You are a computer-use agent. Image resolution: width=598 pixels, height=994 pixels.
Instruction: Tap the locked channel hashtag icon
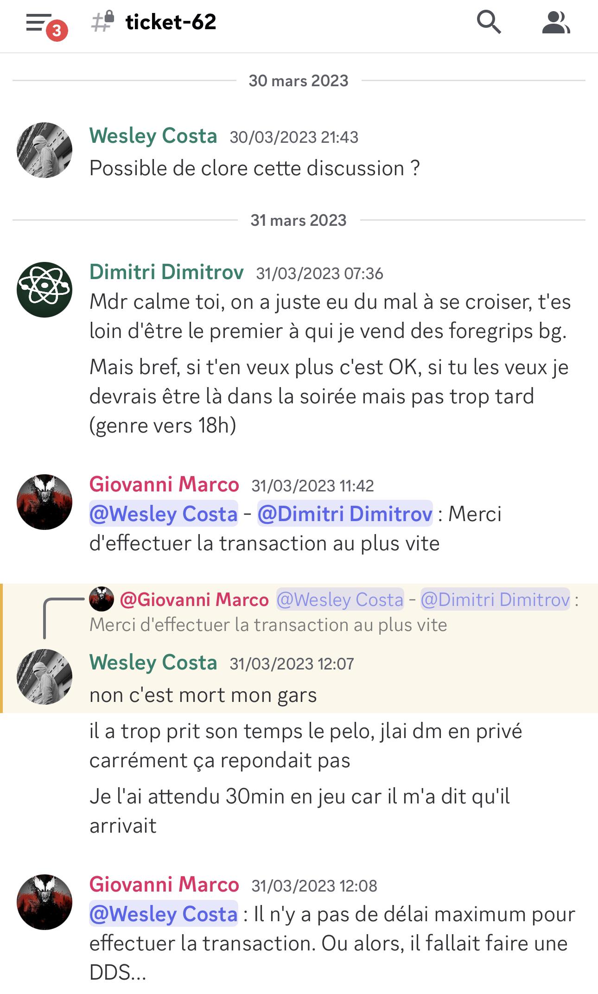pyautogui.click(x=102, y=22)
